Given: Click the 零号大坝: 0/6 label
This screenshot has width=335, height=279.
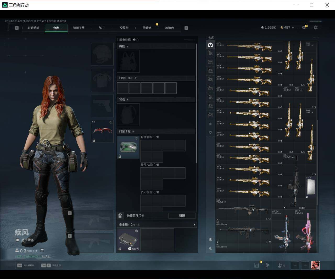Looking at the screenshot, I should (x=150, y=165).
